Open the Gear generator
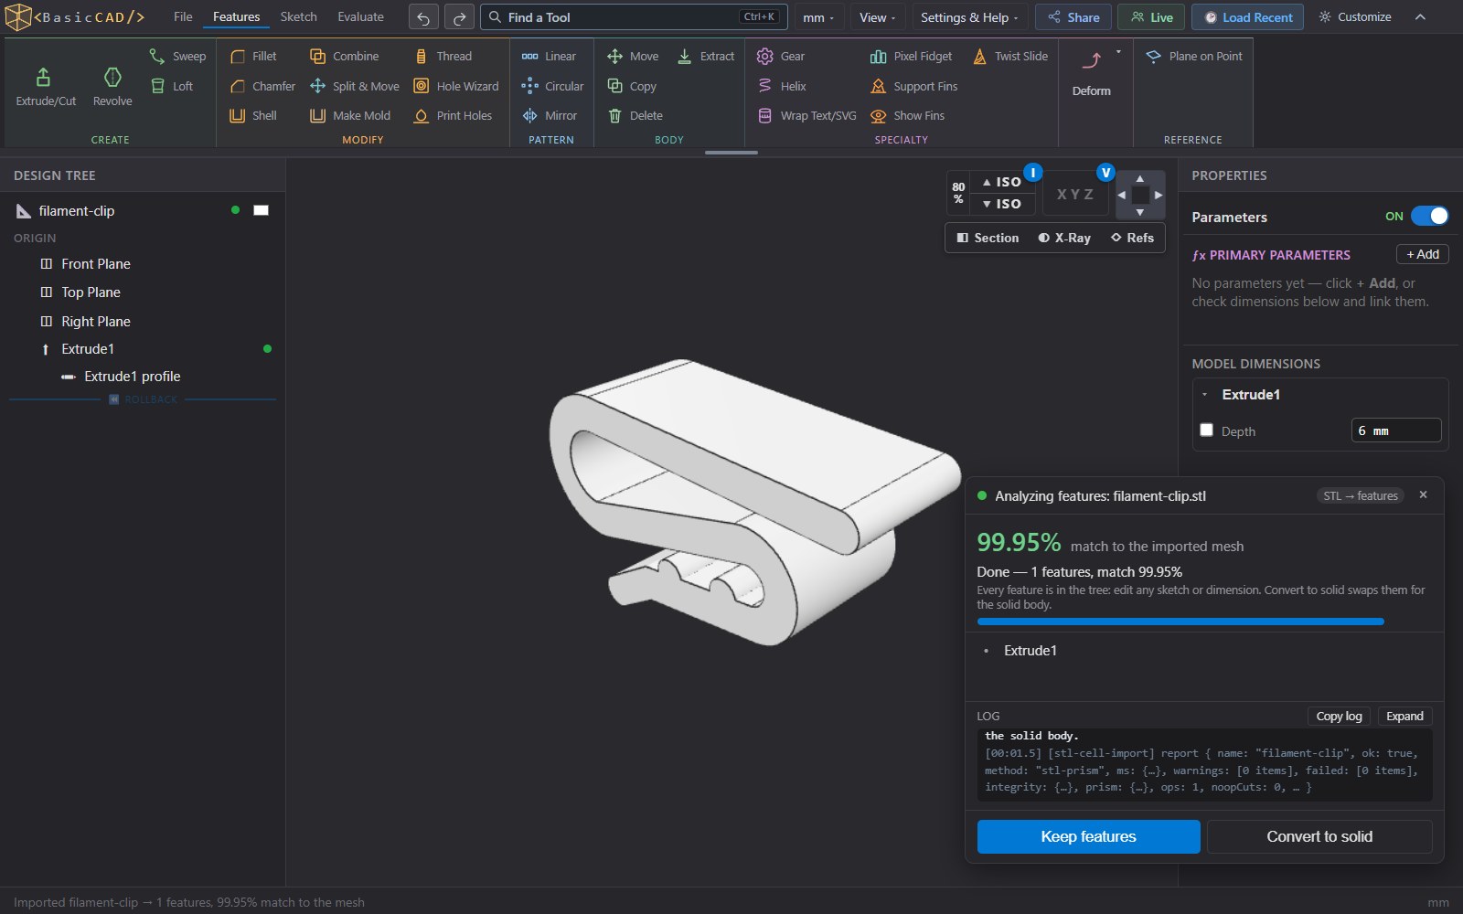Viewport: 1463px width, 914px height. [781, 56]
